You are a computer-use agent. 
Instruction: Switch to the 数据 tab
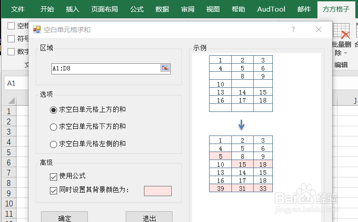coord(162,9)
